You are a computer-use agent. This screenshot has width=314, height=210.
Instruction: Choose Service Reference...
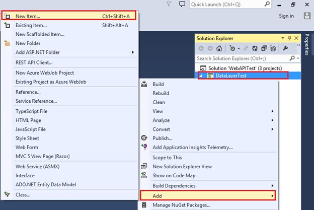click(69, 101)
